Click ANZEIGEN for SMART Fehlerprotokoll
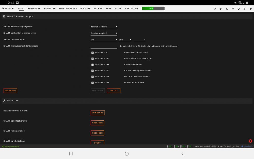 (97, 133)
